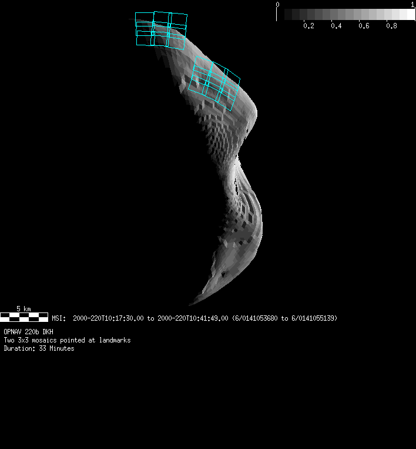The image size is (416, 449).
Task: Click the 0.8 tick label on color bar
Action: click(x=391, y=26)
